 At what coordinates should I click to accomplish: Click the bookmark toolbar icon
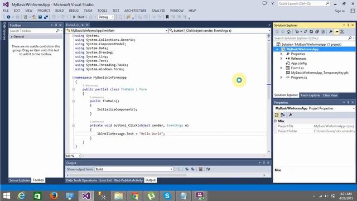pos(167,17)
